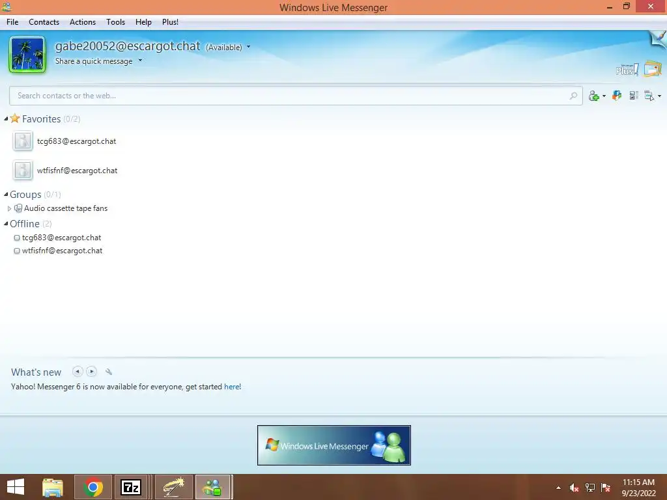Click the colored cubes toolbar icon

pyautogui.click(x=617, y=96)
